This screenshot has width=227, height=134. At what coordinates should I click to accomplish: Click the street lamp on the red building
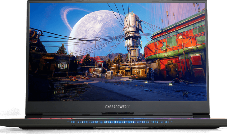click(x=180, y=38)
